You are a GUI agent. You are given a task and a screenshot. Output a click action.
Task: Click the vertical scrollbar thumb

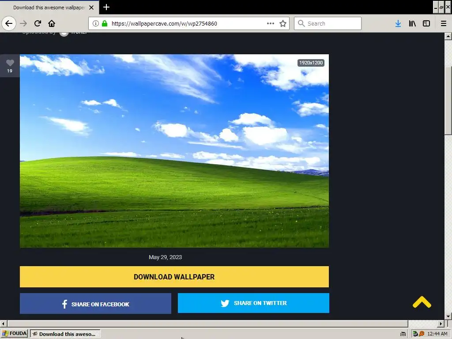[448, 100]
